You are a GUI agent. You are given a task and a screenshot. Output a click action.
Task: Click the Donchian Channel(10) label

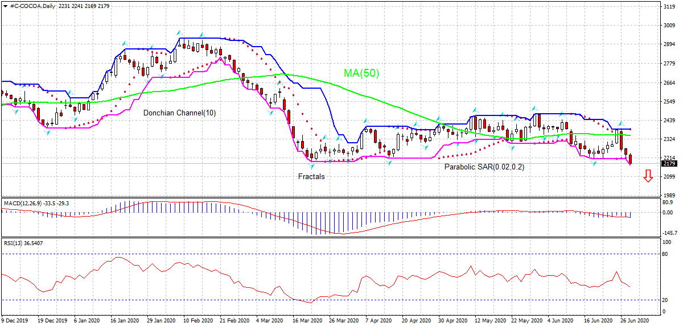pyautogui.click(x=179, y=113)
